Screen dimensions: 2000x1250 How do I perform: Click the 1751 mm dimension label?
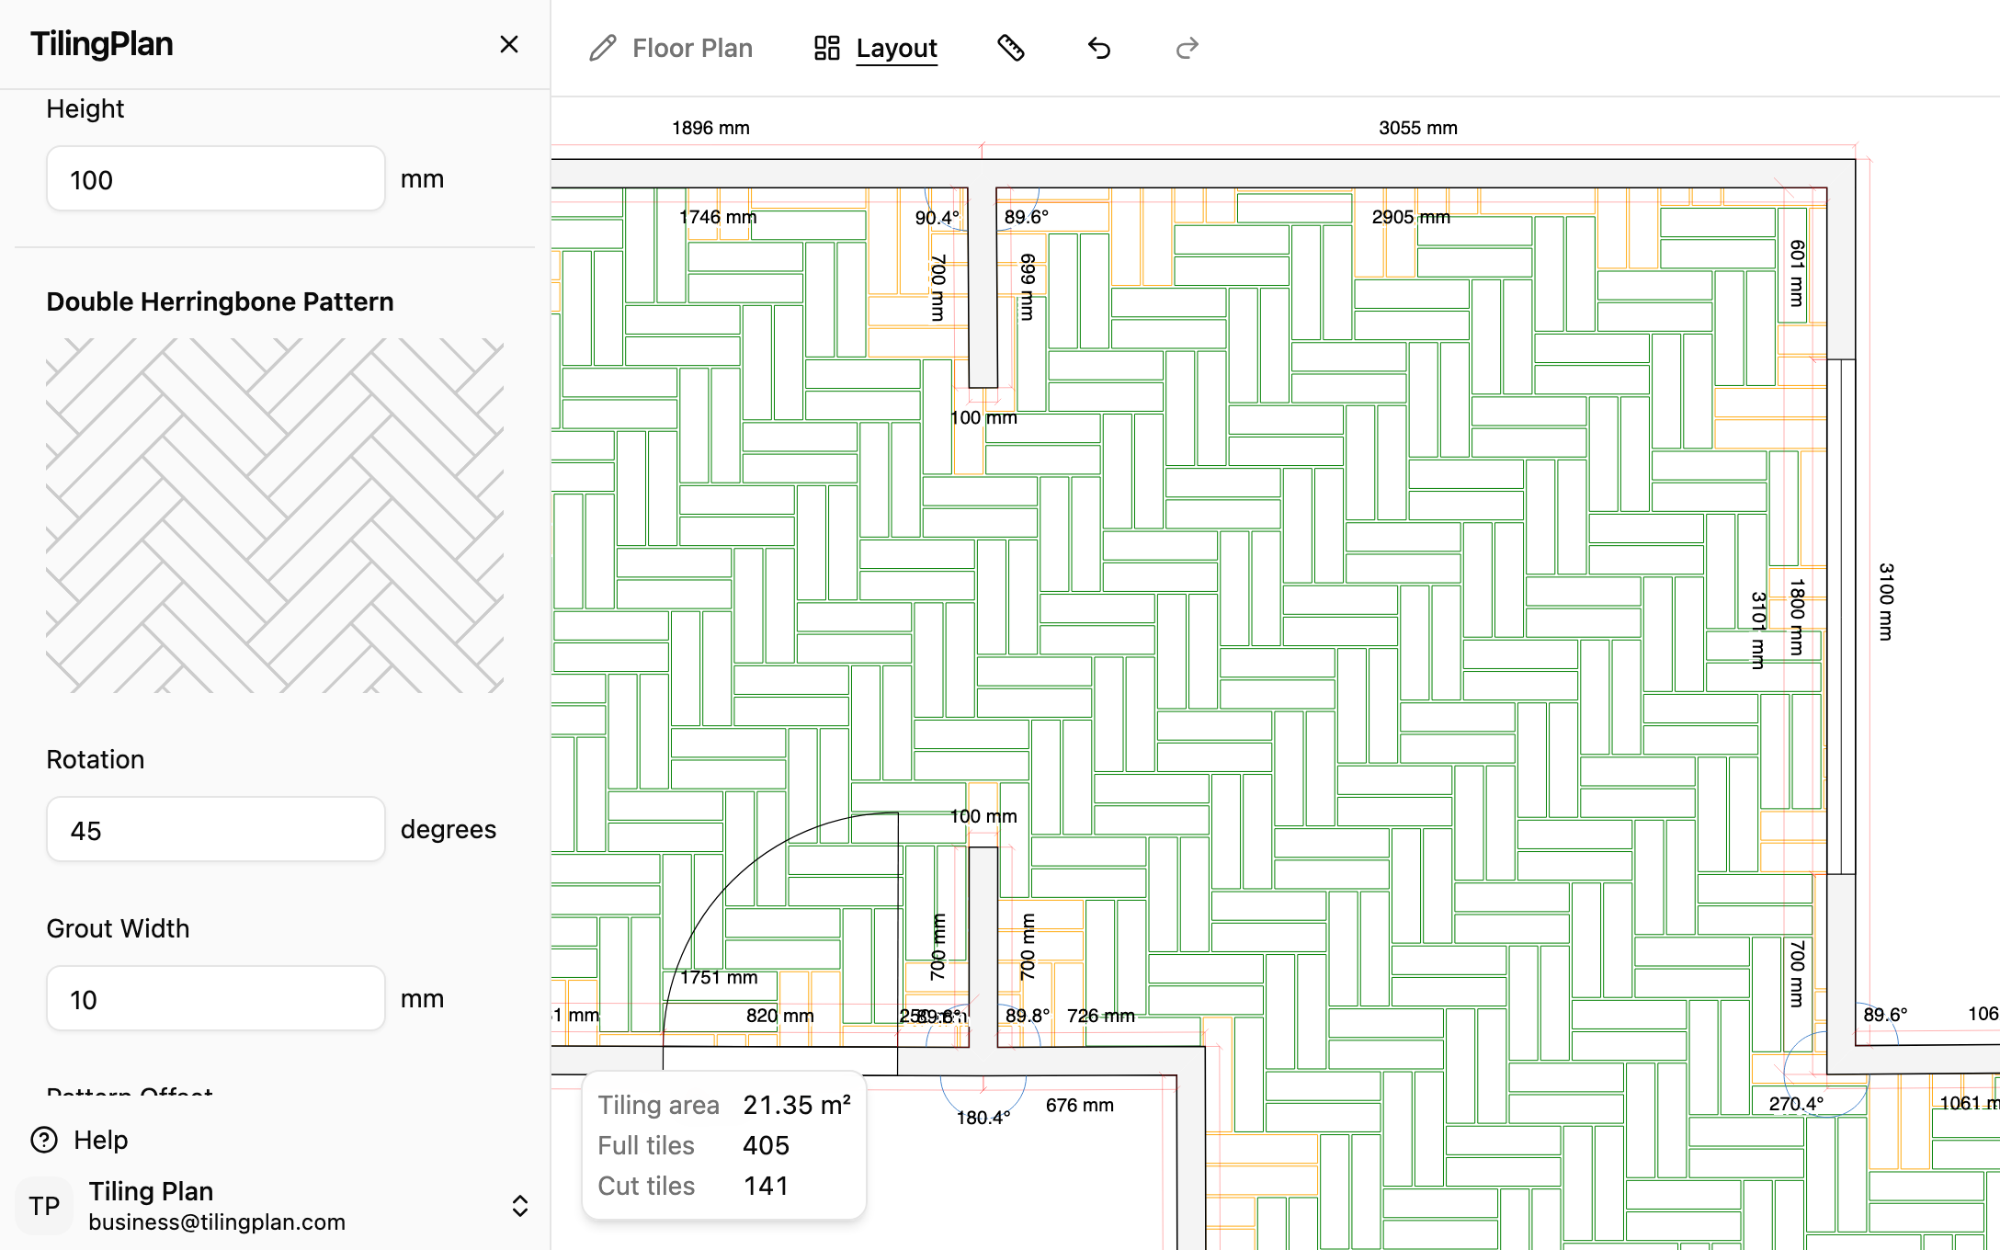719,978
